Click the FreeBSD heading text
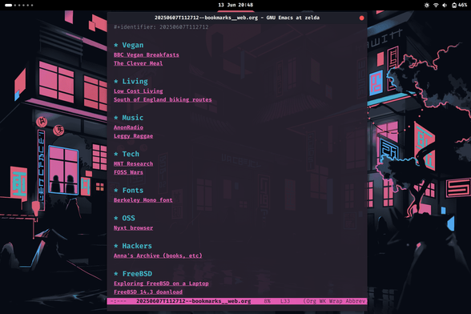Screen dimensions: 471x314 tap(137, 274)
